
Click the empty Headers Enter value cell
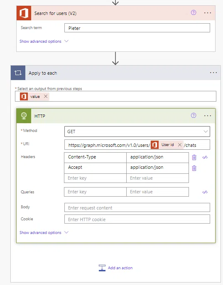(x=157, y=178)
